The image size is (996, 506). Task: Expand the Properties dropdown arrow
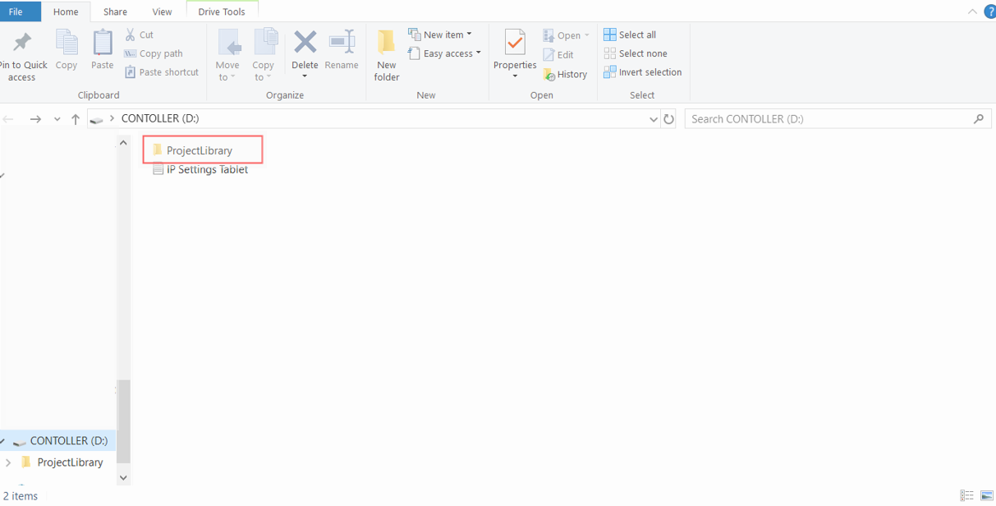tap(515, 76)
